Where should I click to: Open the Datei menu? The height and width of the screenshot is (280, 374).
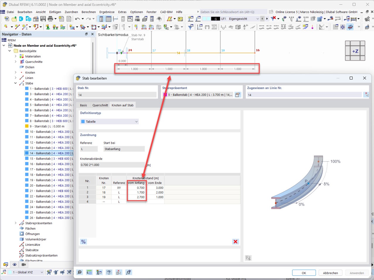coord(10,12)
